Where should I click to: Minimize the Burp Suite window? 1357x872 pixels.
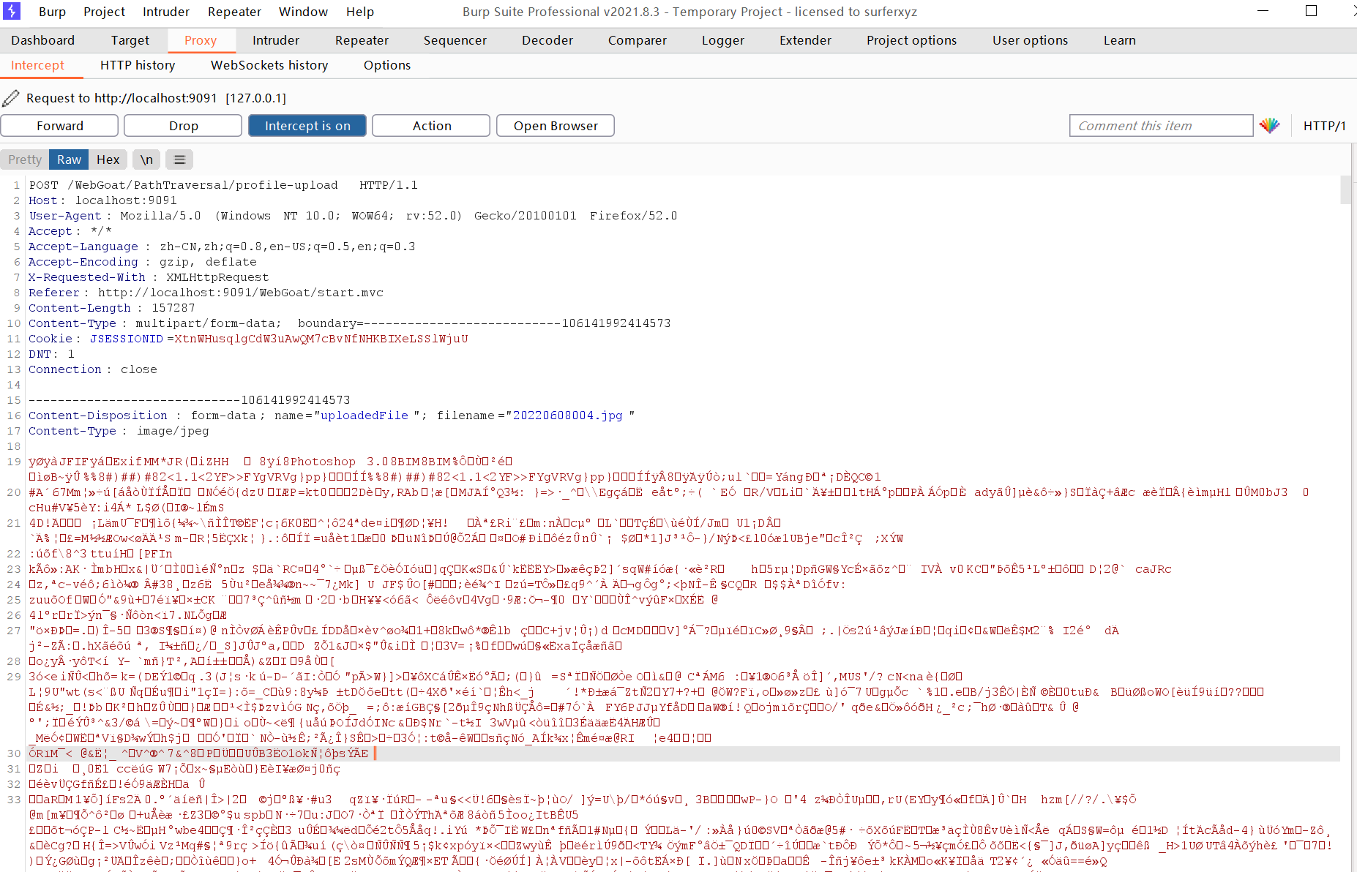pos(1263,11)
